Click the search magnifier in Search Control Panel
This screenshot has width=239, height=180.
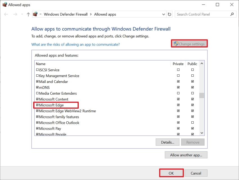point(232,14)
